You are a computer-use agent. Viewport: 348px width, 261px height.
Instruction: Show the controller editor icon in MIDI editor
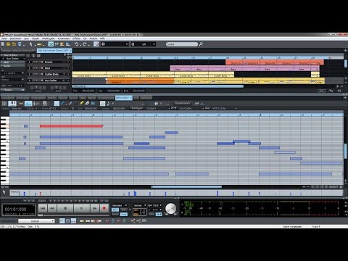[x=28, y=104]
